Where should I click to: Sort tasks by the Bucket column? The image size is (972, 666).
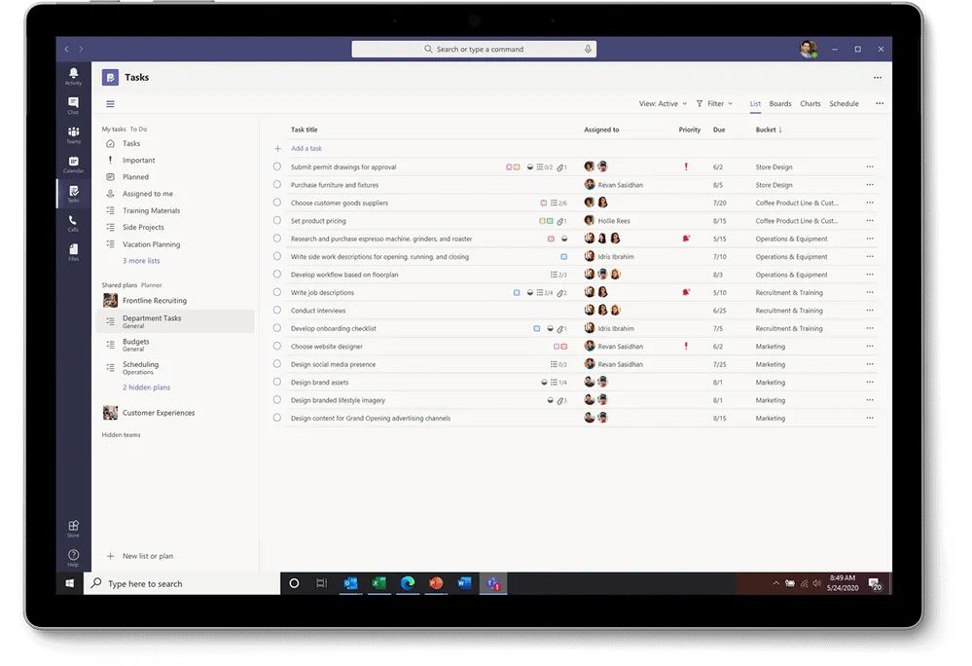769,129
